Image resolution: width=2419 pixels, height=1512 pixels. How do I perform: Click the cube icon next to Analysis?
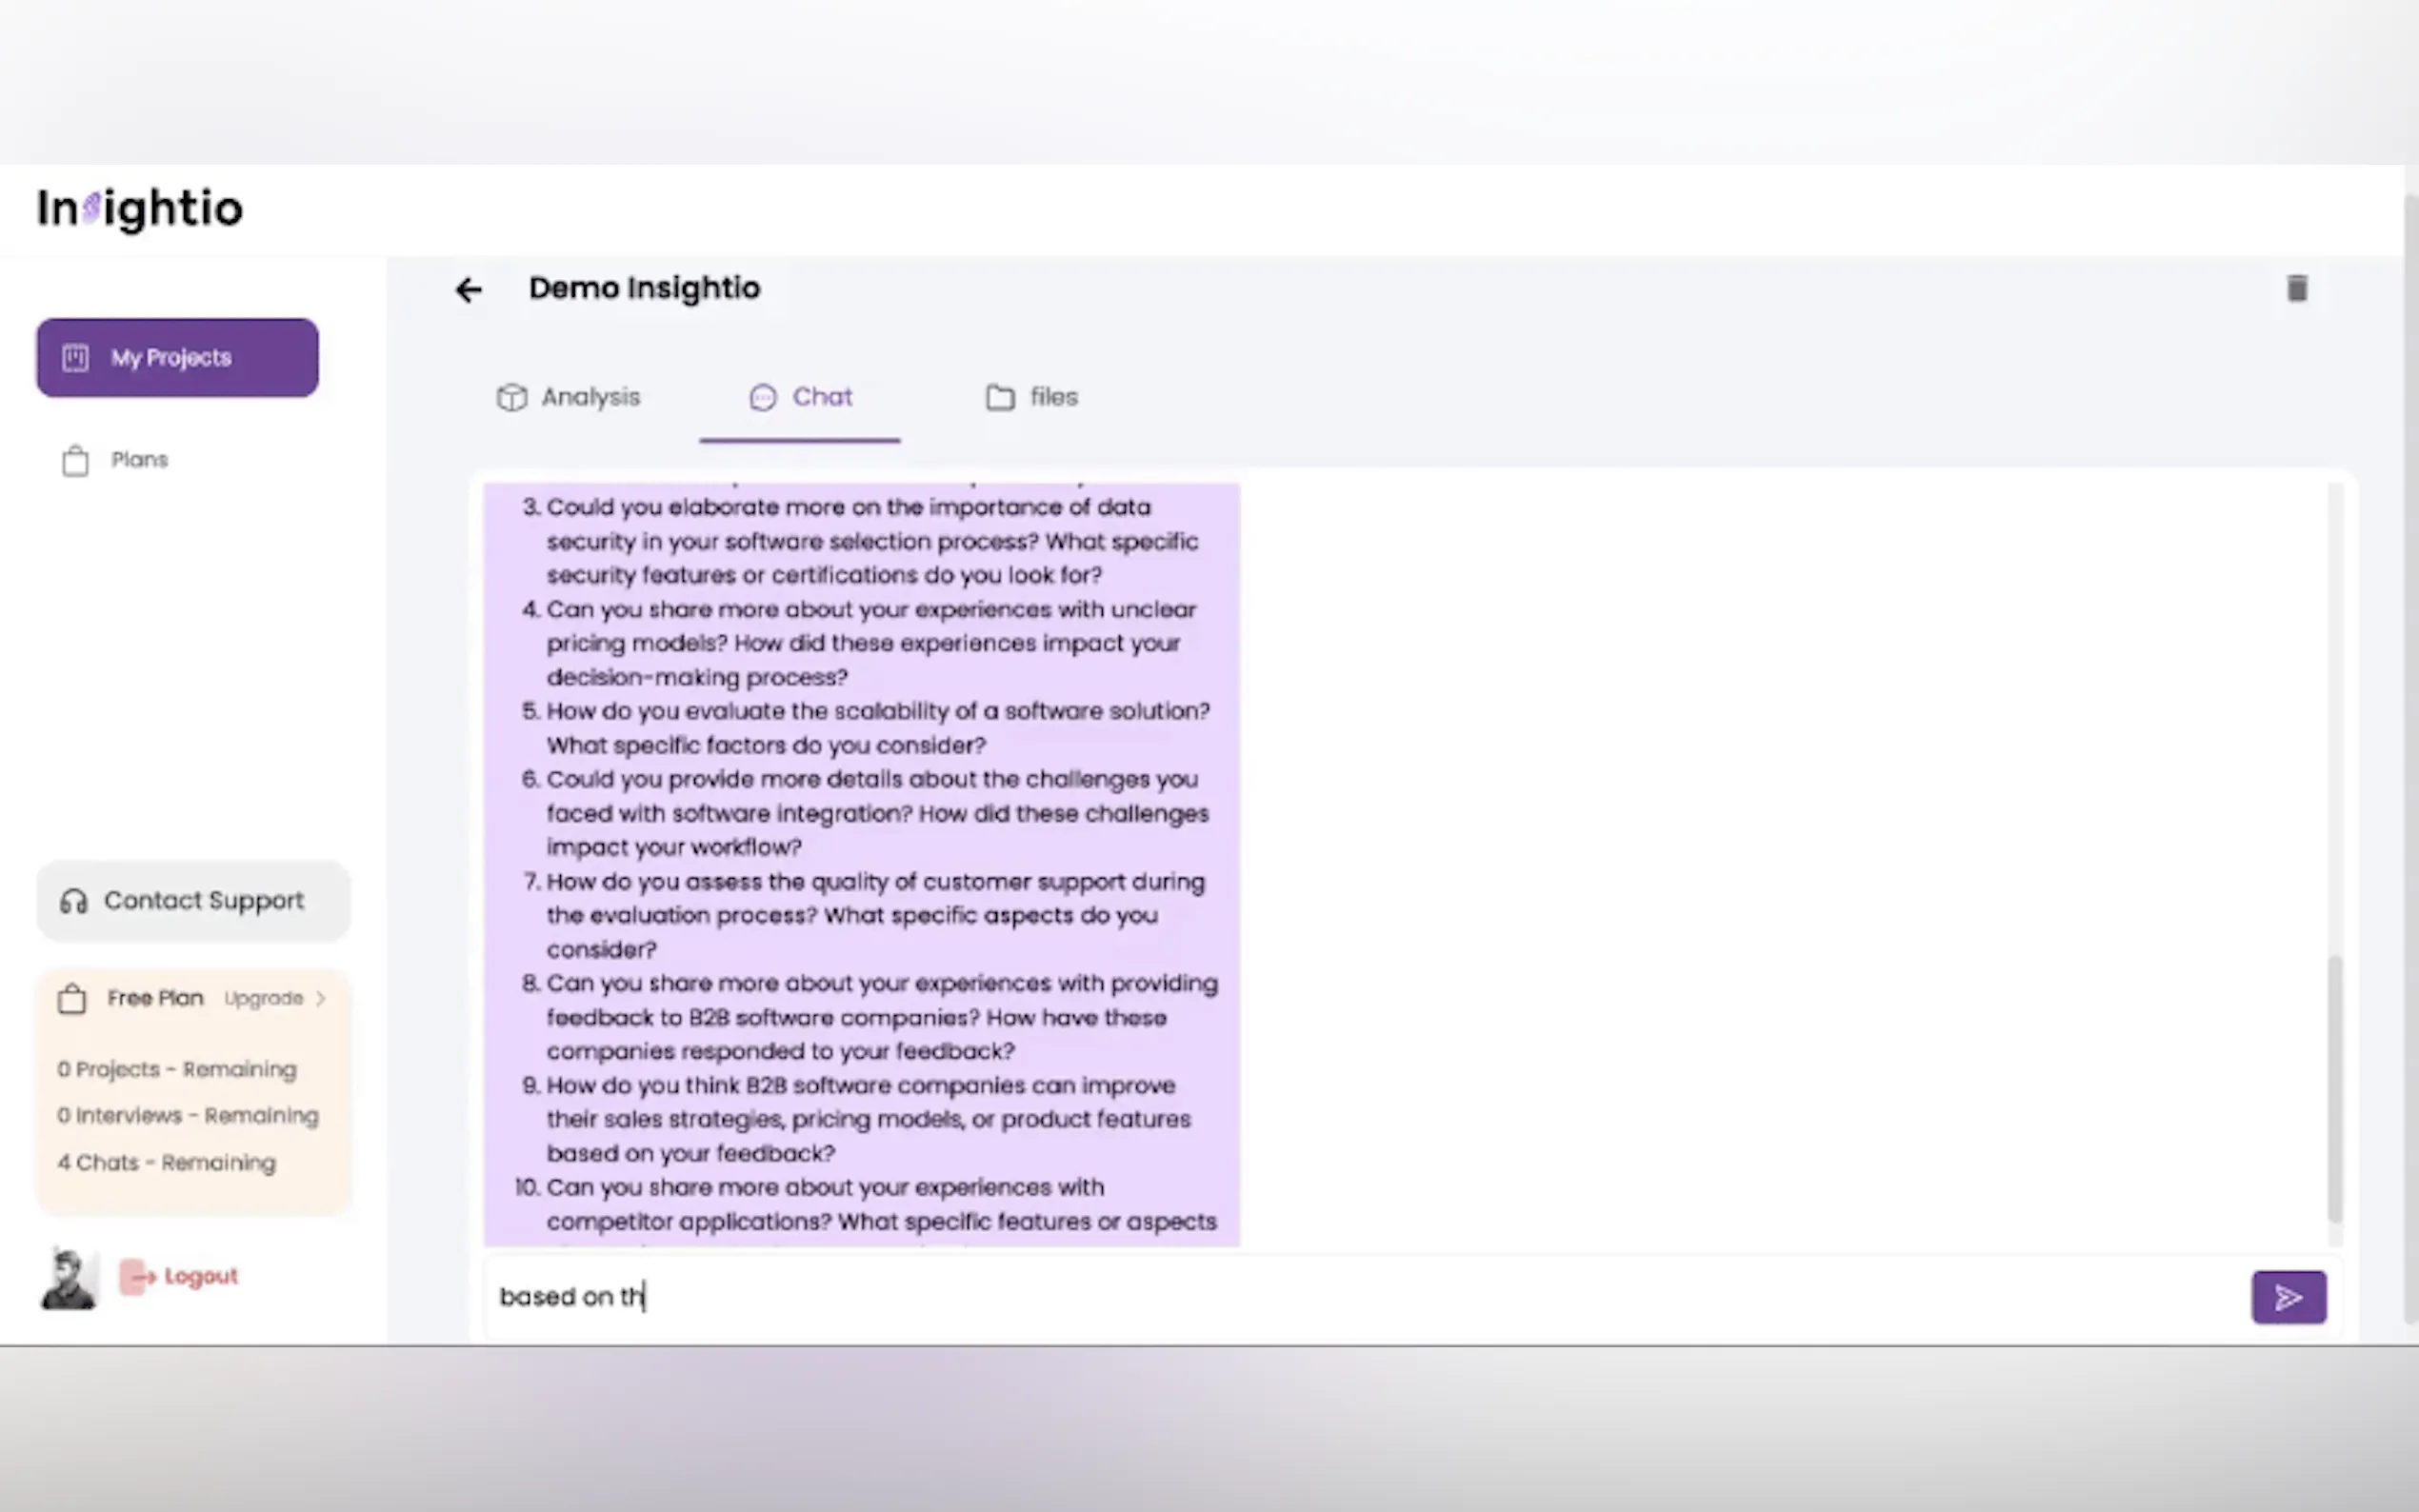pyautogui.click(x=512, y=397)
